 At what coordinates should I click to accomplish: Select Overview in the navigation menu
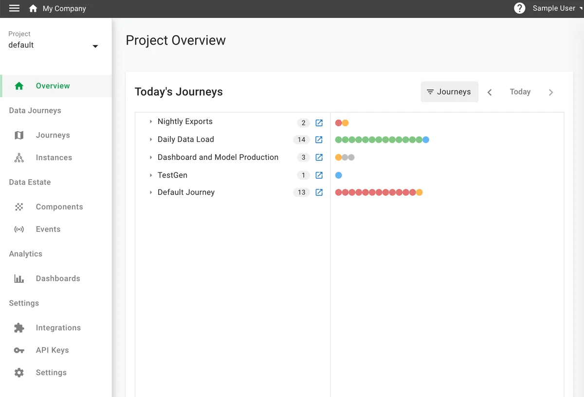(x=53, y=86)
